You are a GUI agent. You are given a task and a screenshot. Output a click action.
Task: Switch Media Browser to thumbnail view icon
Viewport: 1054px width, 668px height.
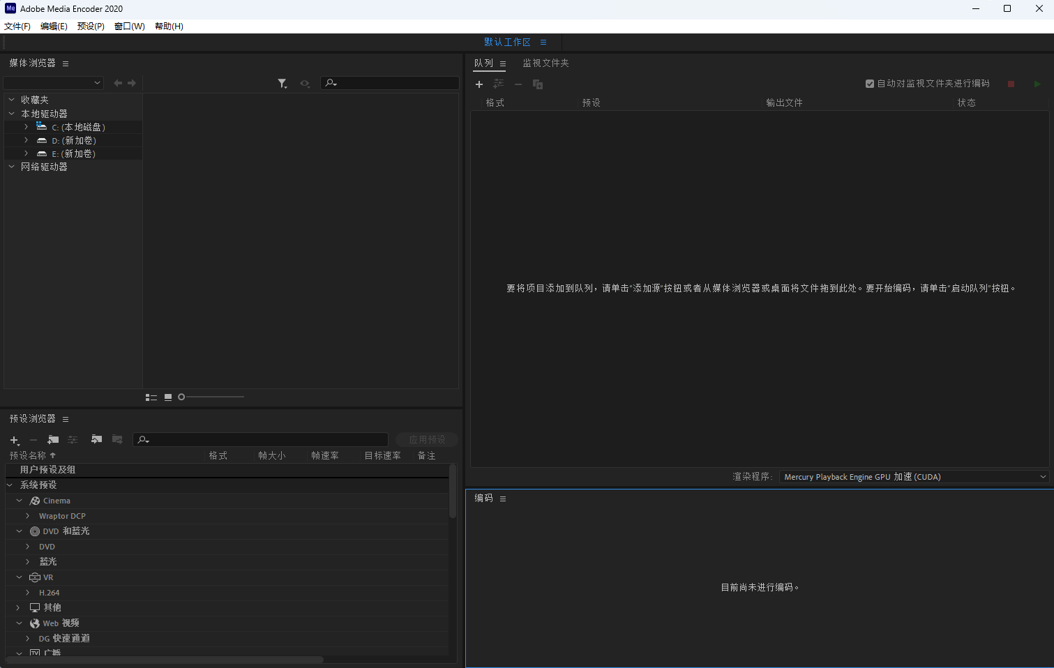point(167,397)
